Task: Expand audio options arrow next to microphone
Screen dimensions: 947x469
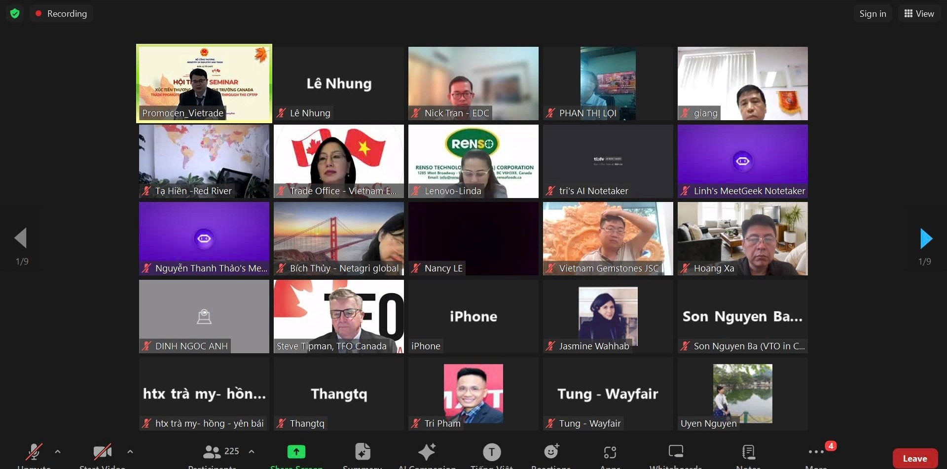Action: pyautogui.click(x=58, y=451)
